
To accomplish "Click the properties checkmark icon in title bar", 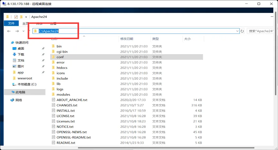I will tap(16, 17).
